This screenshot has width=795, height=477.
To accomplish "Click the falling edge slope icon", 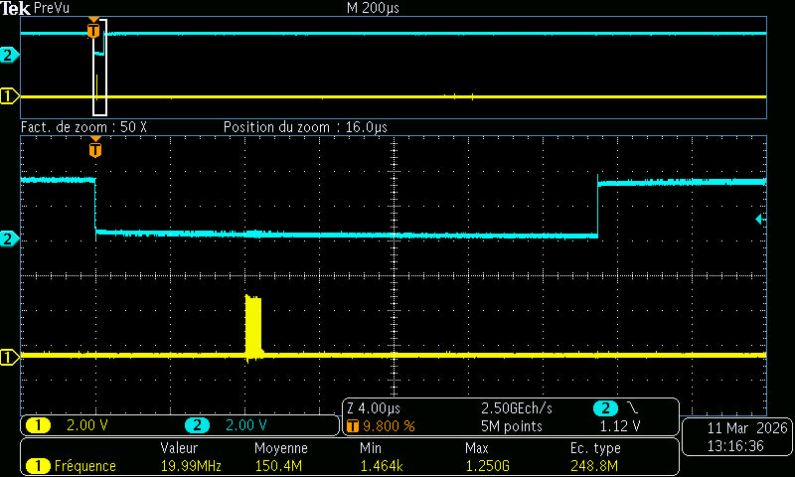I will click(634, 409).
